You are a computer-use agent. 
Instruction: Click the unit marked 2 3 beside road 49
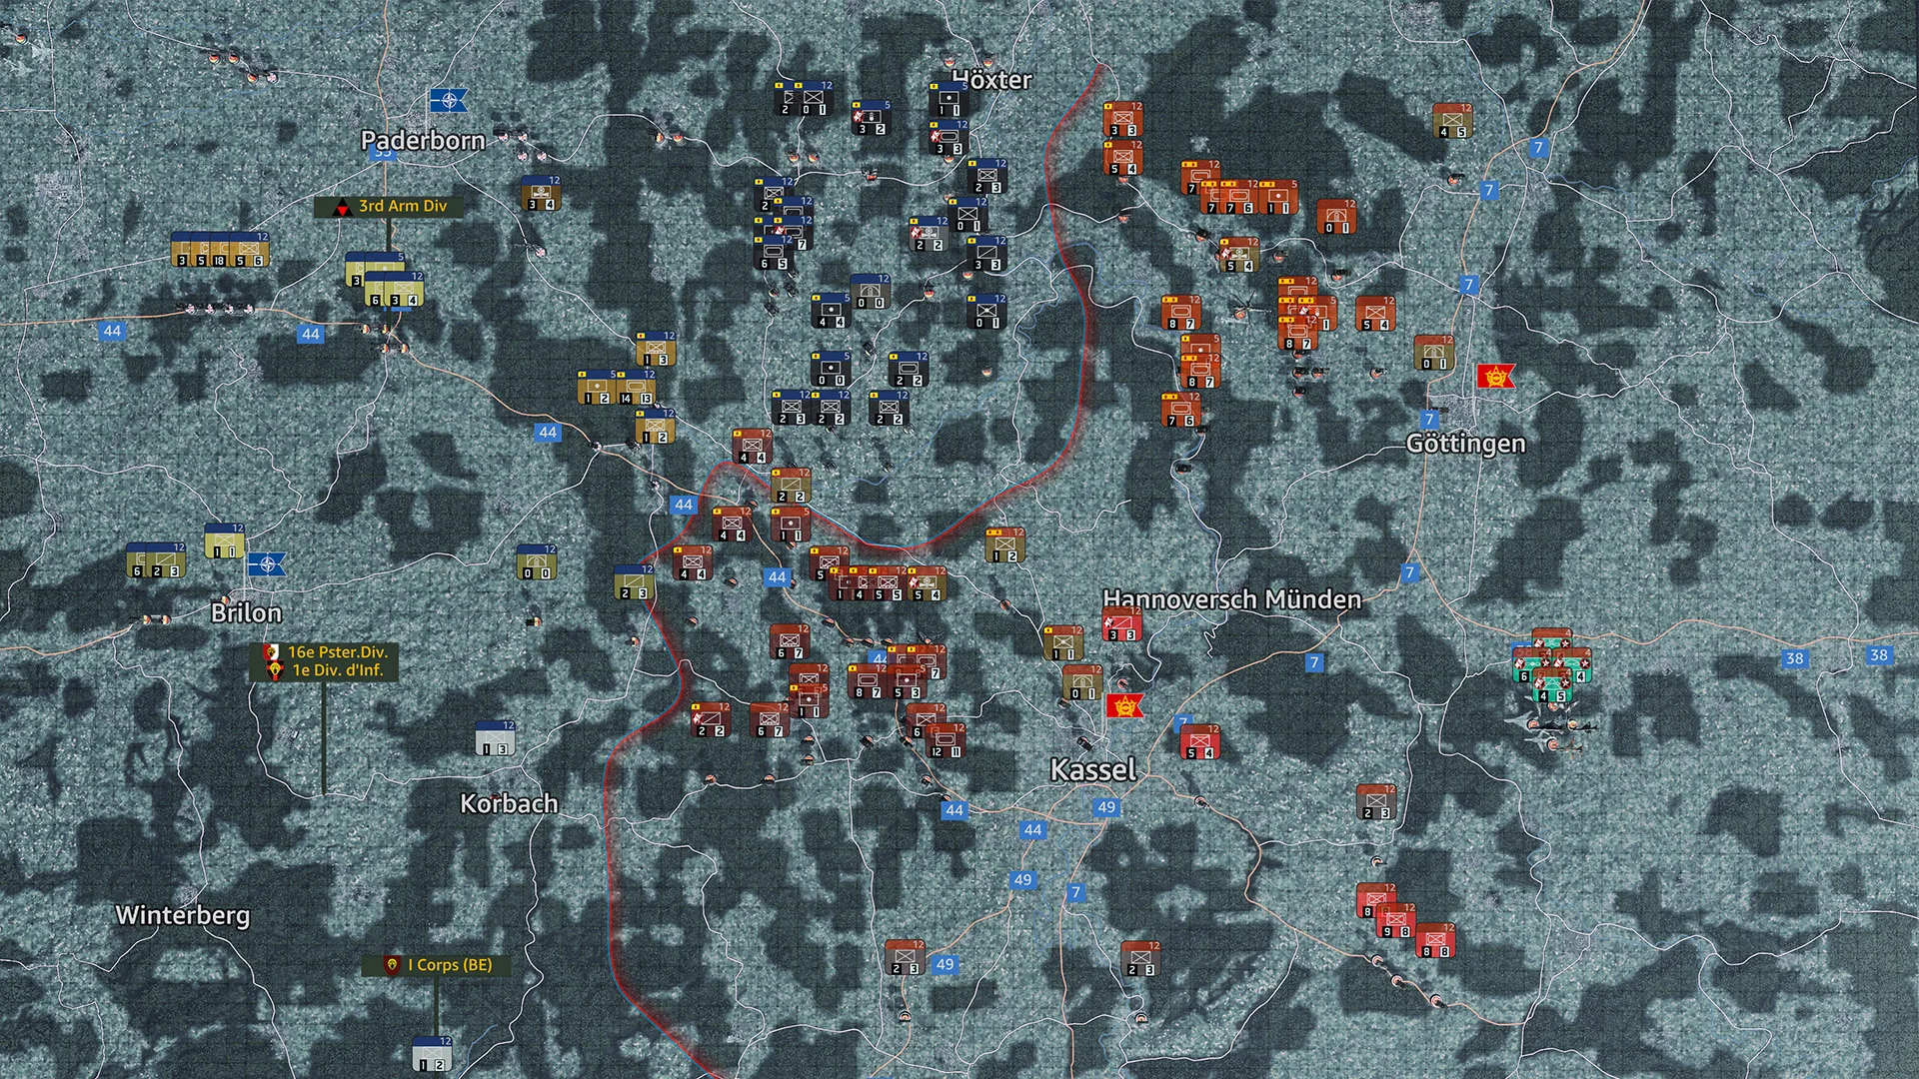coord(905,957)
